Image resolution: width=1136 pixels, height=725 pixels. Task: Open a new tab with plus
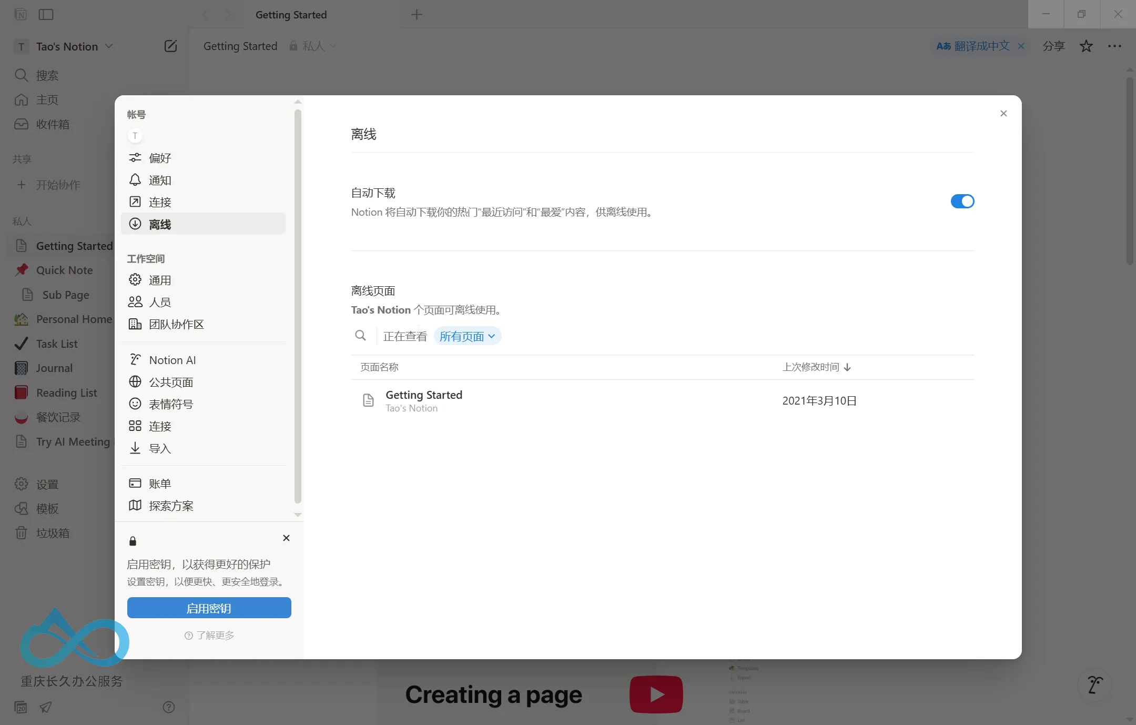pyautogui.click(x=417, y=14)
